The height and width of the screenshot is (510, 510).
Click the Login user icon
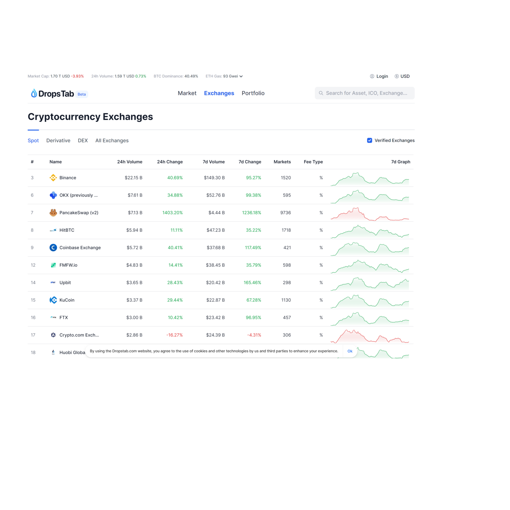372,76
